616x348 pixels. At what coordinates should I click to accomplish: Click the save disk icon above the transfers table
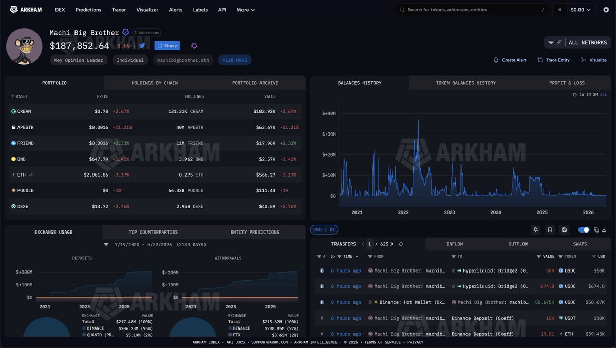click(564, 229)
